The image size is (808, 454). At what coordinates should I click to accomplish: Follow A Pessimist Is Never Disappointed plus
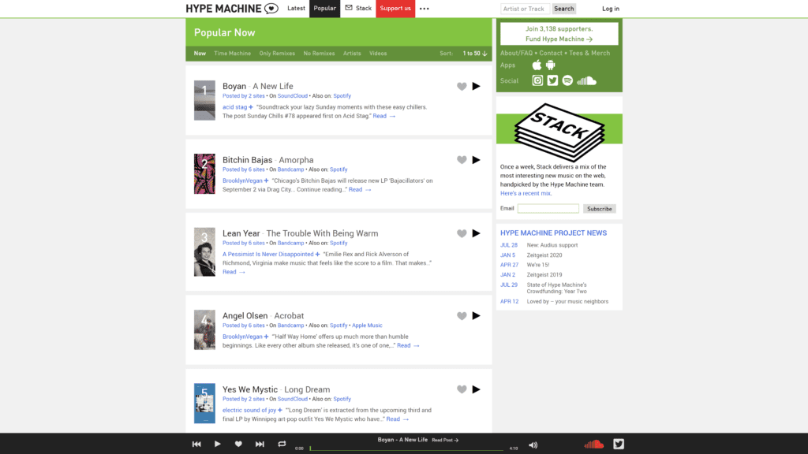[x=317, y=255]
